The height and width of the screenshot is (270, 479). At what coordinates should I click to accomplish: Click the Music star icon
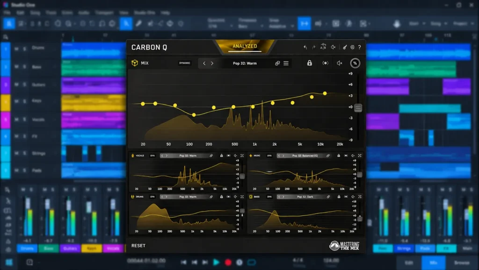click(251, 156)
